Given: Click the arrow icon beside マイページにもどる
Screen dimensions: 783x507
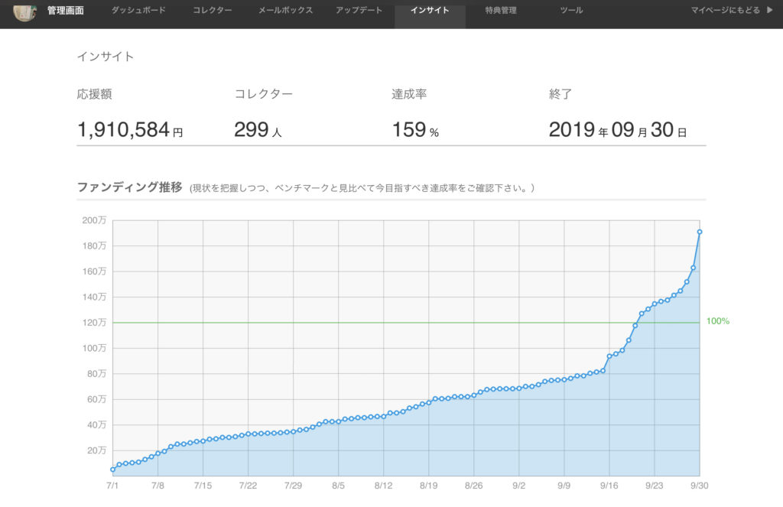Looking at the screenshot, I should point(769,11).
